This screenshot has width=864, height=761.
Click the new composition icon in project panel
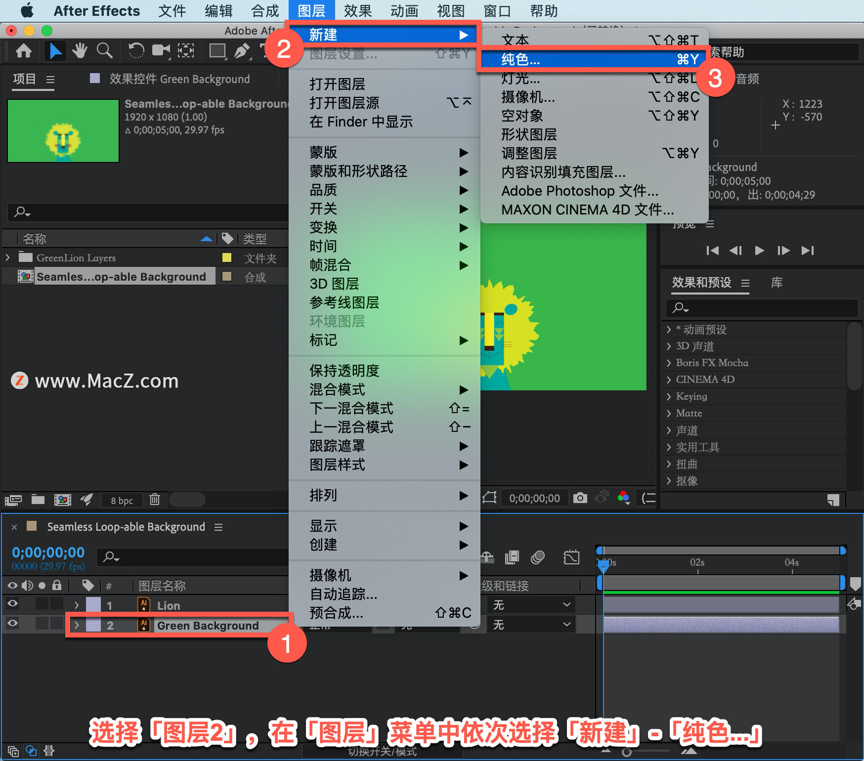pyautogui.click(x=62, y=500)
